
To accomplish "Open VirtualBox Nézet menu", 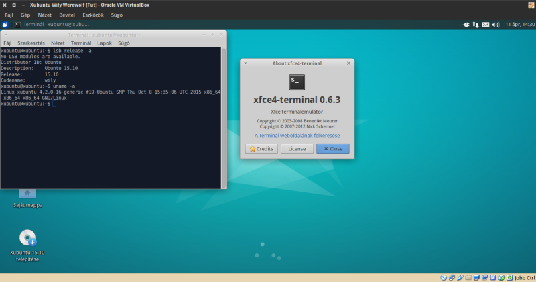I will [x=45, y=15].
